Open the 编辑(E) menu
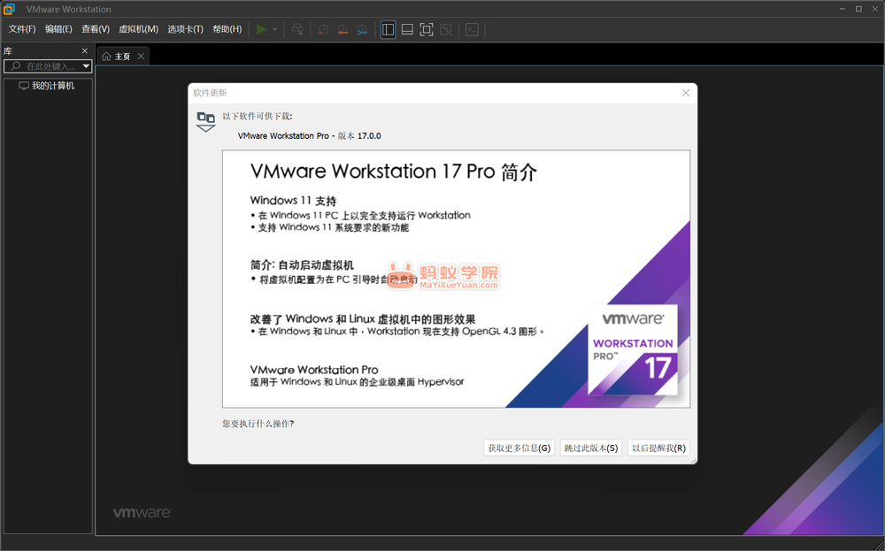This screenshot has width=885, height=551. tap(58, 29)
